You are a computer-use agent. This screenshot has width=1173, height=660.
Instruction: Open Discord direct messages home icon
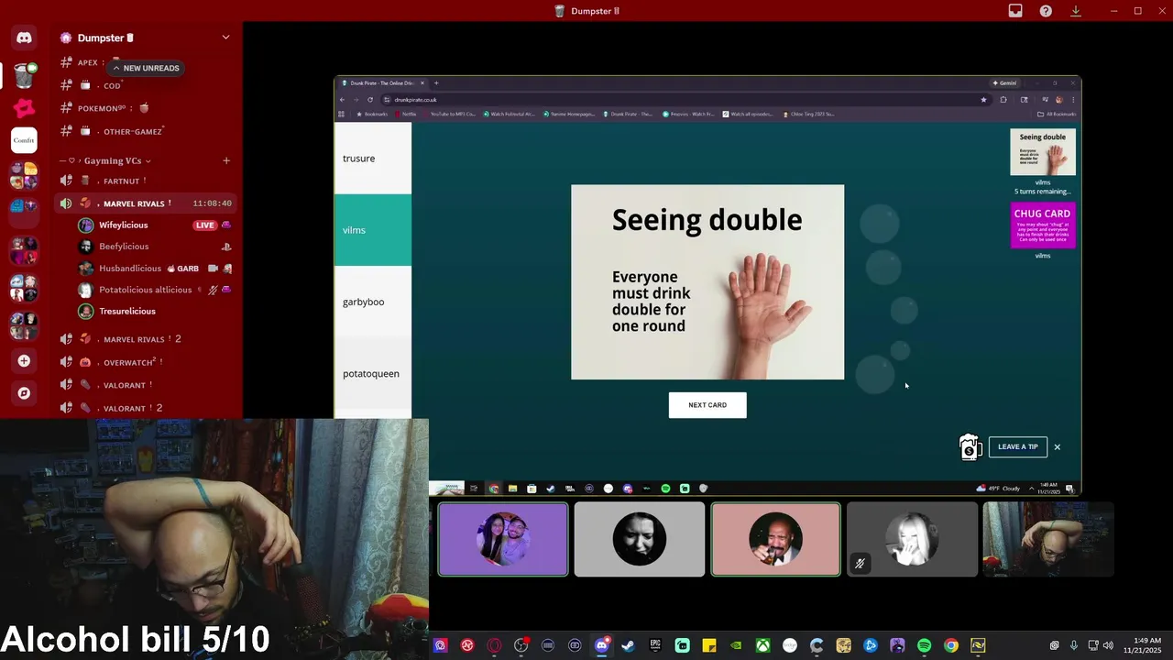(24, 38)
